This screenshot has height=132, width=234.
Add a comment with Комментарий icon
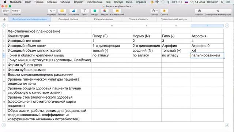tap(117, 11)
